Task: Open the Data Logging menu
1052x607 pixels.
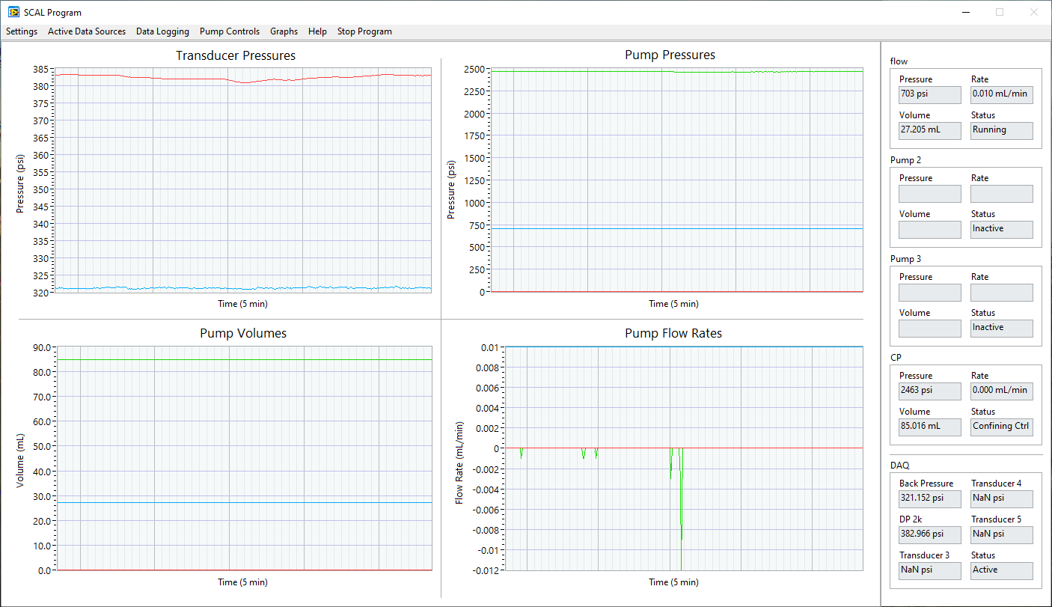Action: 162,31
